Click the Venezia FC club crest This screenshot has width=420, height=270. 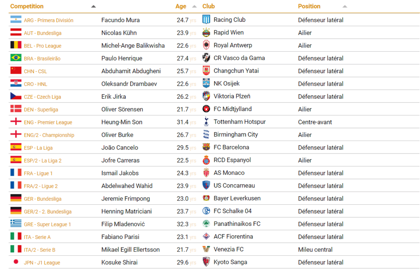tap(206, 249)
